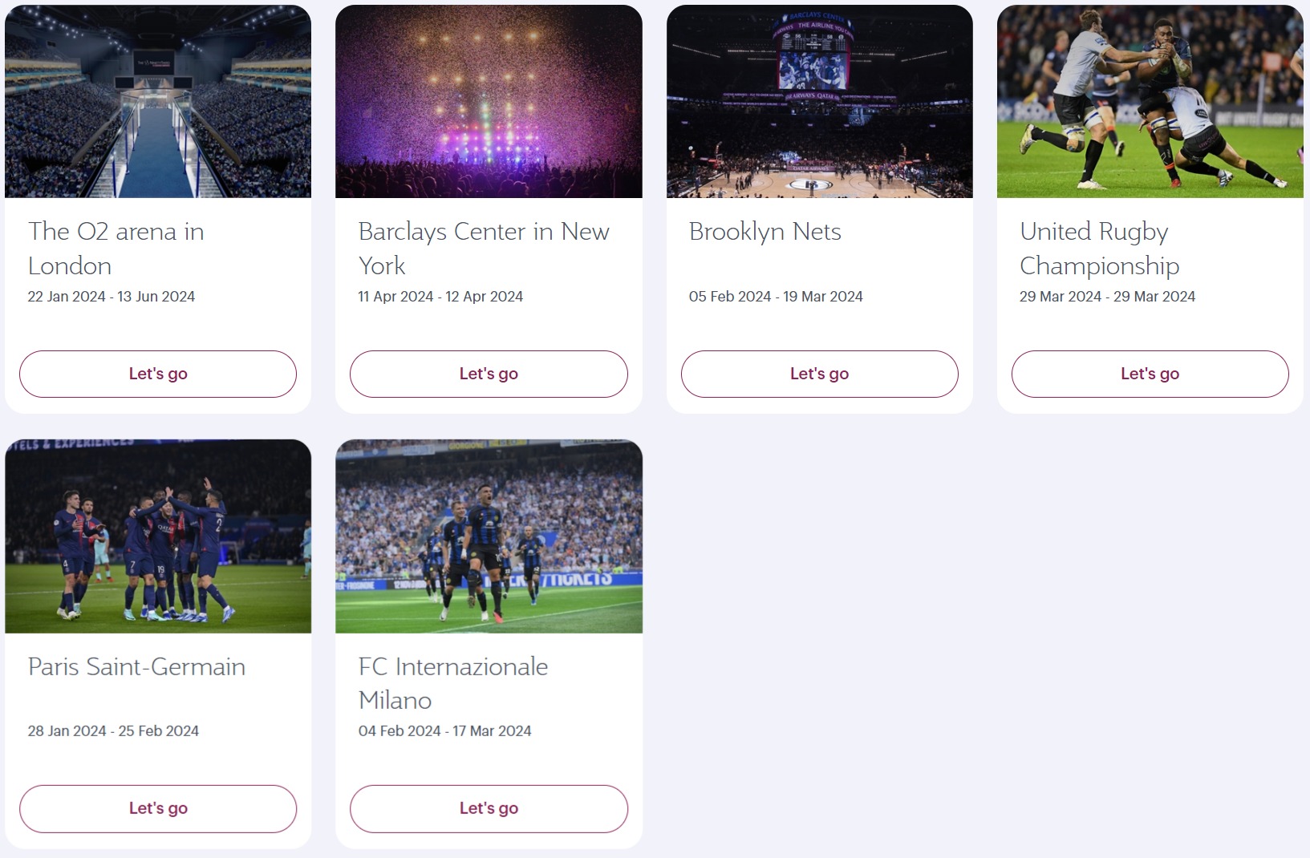
Task: Click the Paris Saint-Germain players celebrating image
Action: click(x=158, y=536)
